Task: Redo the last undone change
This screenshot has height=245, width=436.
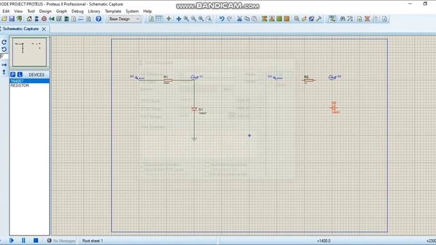Action: coord(230,19)
